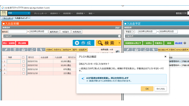Click the 2026年01月31日 date field

click(x=168, y=32)
